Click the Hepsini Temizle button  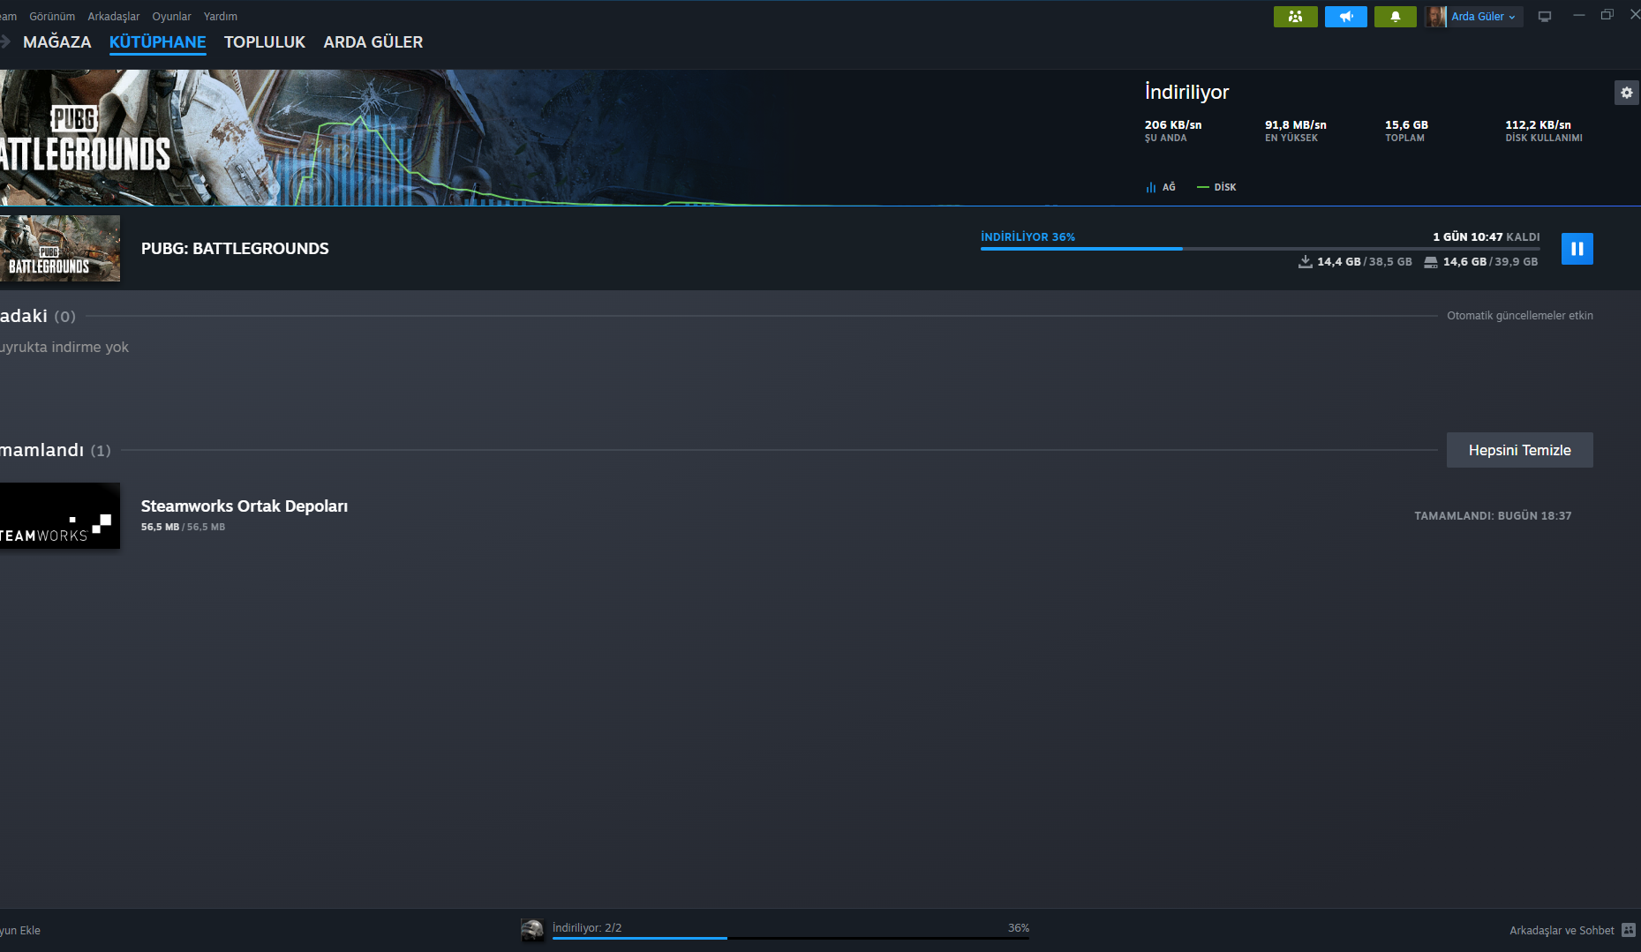(1519, 450)
